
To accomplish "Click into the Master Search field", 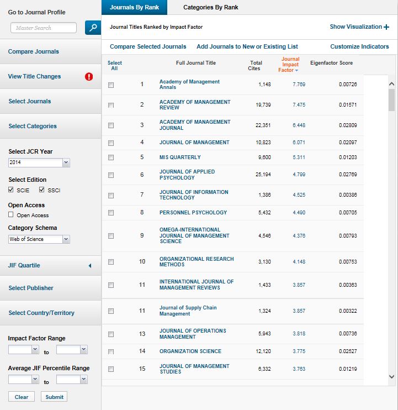I will pos(44,28).
